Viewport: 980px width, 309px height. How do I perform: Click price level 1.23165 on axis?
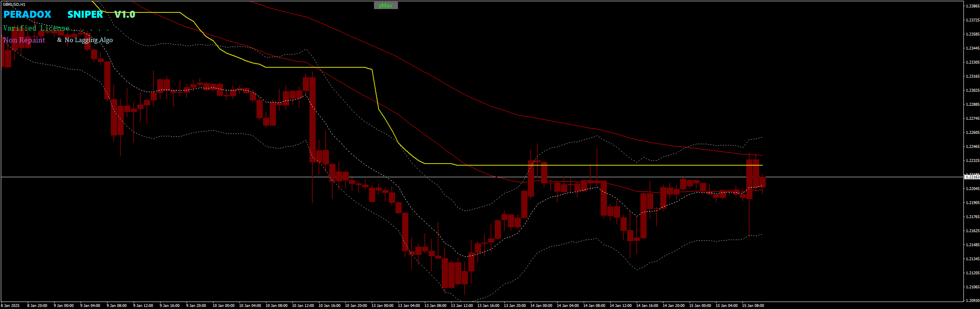[973, 76]
